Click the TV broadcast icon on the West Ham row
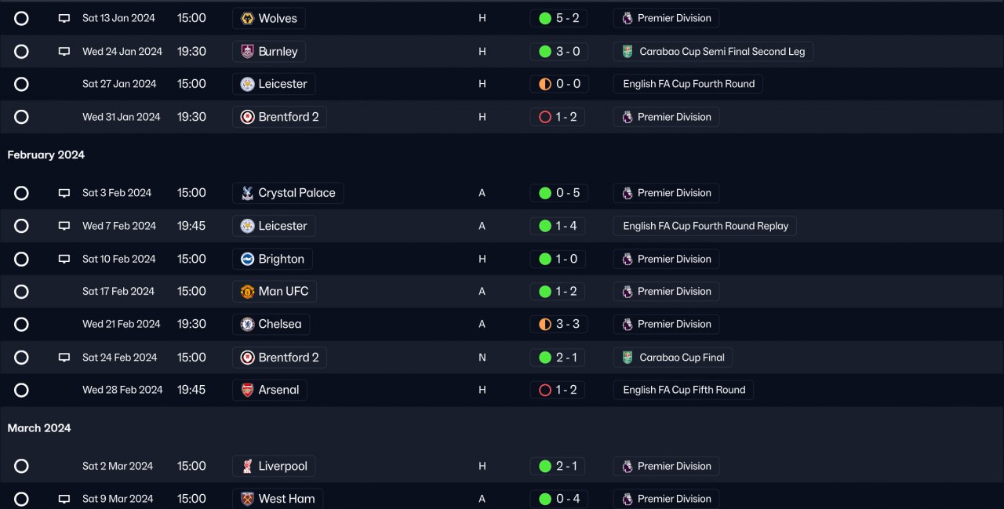 (x=64, y=499)
